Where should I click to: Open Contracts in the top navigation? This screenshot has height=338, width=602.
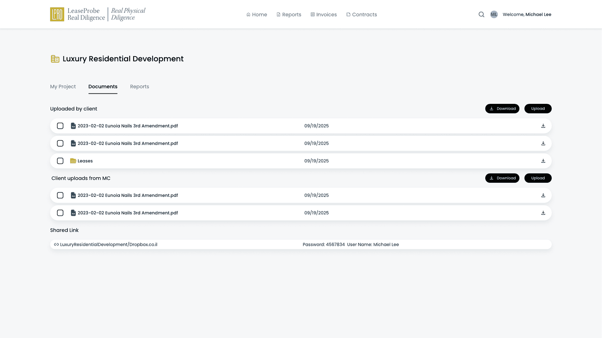pyautogui.click(x=362, y=14)
